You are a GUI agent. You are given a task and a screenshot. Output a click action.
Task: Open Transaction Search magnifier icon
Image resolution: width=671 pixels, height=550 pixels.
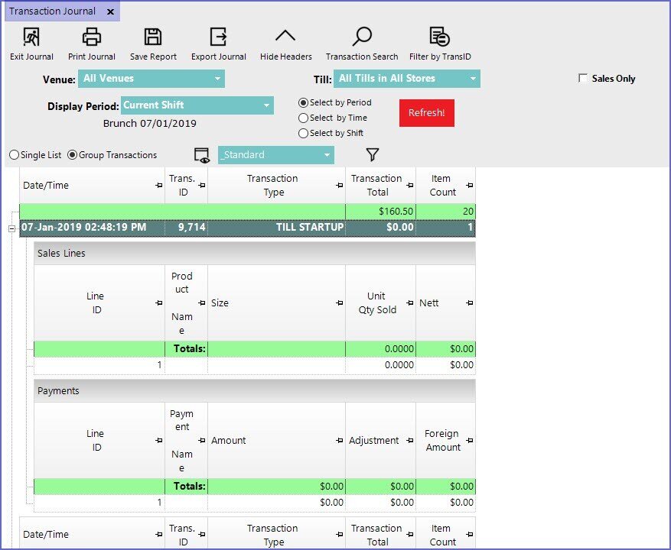pos(362,37)
